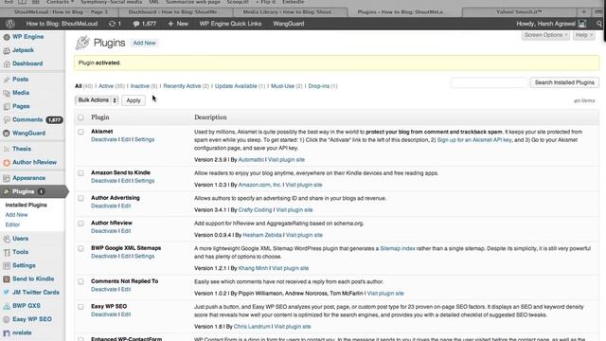Click the Pages sidebar icon
The height and width of the screenshot is (341, 606).
(7, 106)
